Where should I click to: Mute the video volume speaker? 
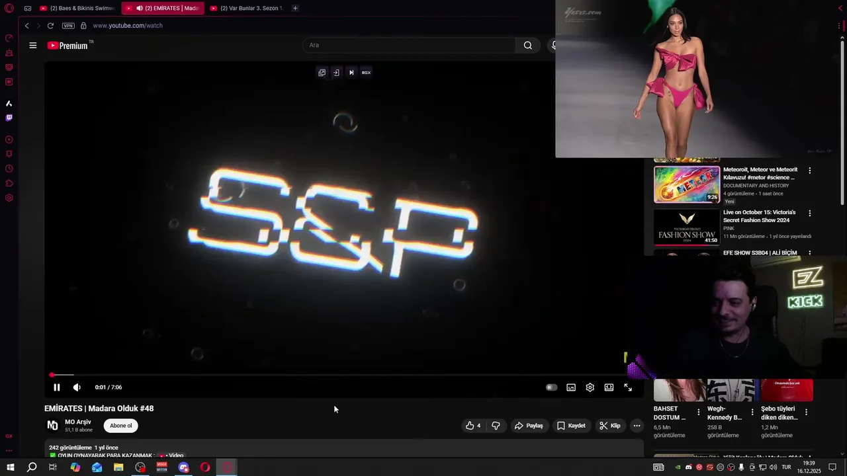(77, 387)
